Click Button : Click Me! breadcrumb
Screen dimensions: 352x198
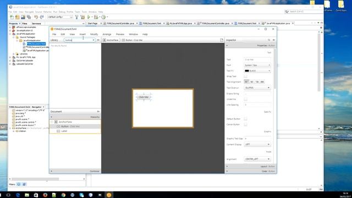[132, 40]
